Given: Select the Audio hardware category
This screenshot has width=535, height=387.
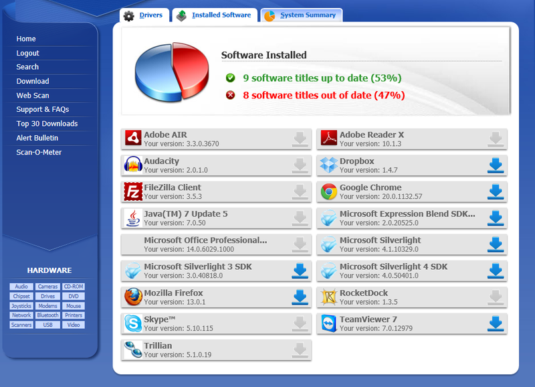Looking at the screenshot, I should 21,287.
